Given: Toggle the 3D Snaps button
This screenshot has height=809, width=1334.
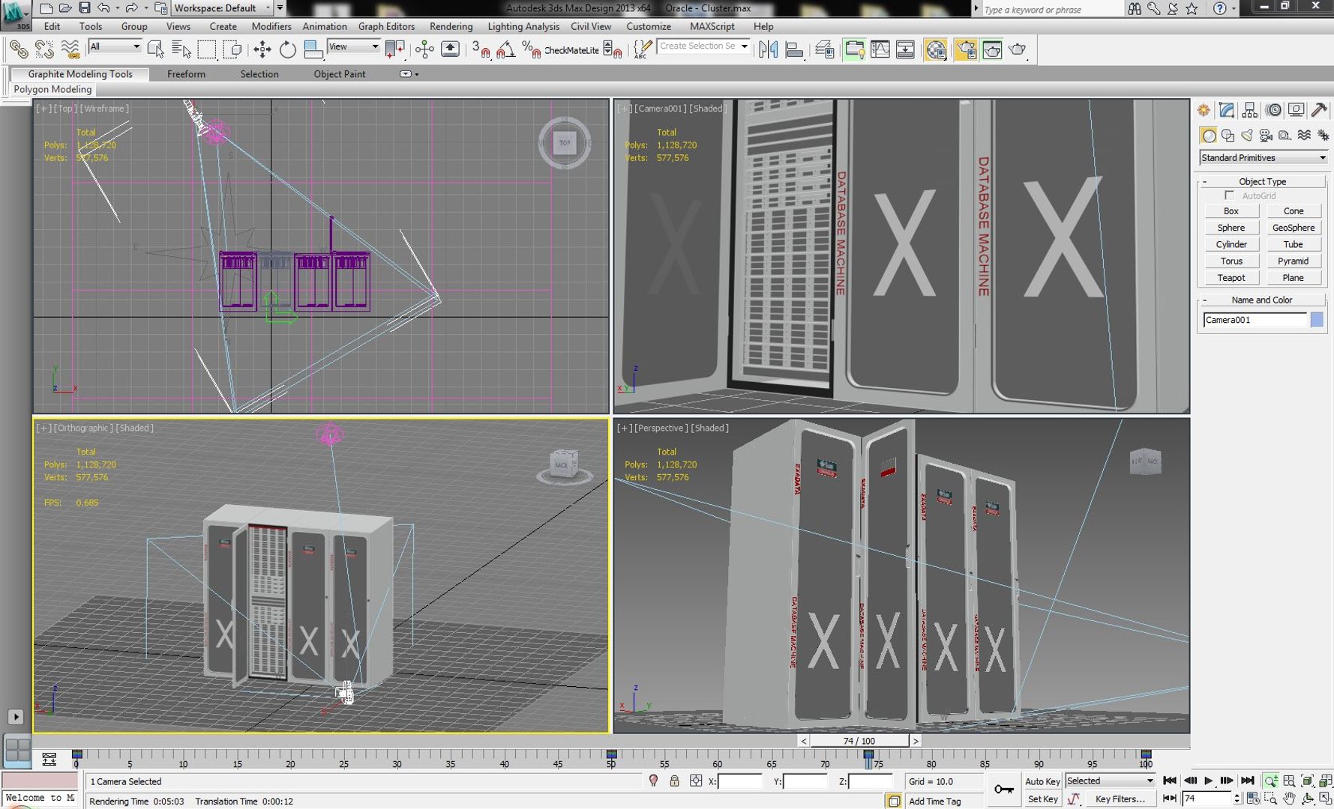Looking at the screenshot, I should tap(479, 50).
